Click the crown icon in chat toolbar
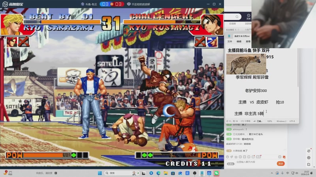 (236, 157)
